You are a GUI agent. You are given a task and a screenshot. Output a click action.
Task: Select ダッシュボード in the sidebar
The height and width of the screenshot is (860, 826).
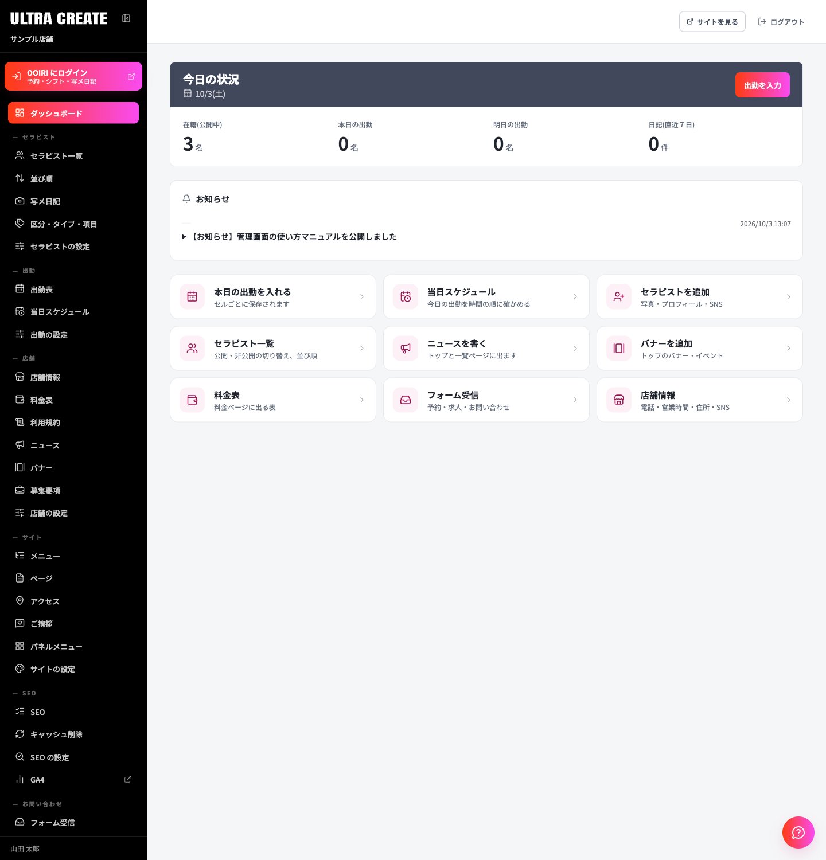pos(73,113)
